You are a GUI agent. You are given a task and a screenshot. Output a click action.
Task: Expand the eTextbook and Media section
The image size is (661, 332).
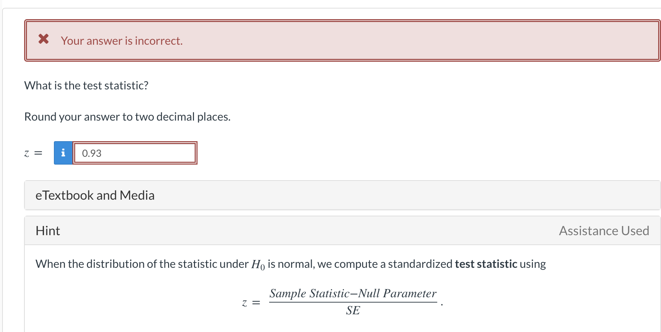pyautogui.click(x=95, y=195)
